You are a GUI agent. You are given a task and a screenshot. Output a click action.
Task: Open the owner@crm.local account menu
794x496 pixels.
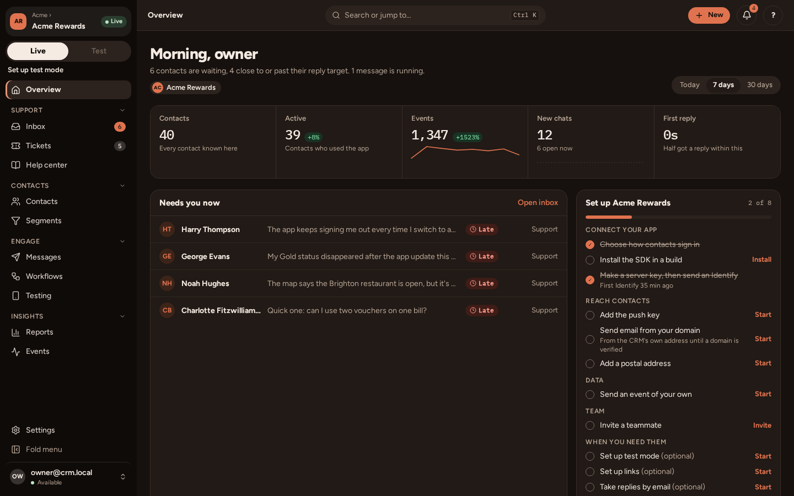[68, 477]
